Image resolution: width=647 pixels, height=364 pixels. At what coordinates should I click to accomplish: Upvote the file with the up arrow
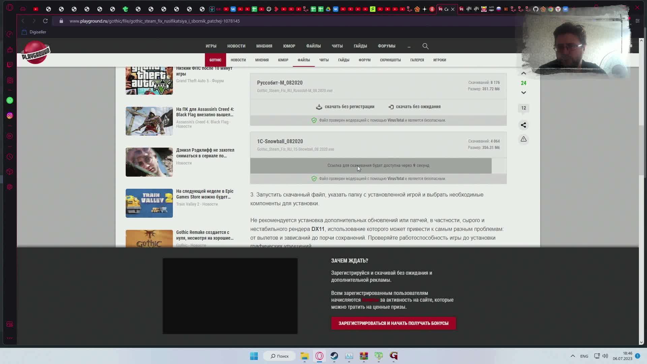[x=523, y=73]
